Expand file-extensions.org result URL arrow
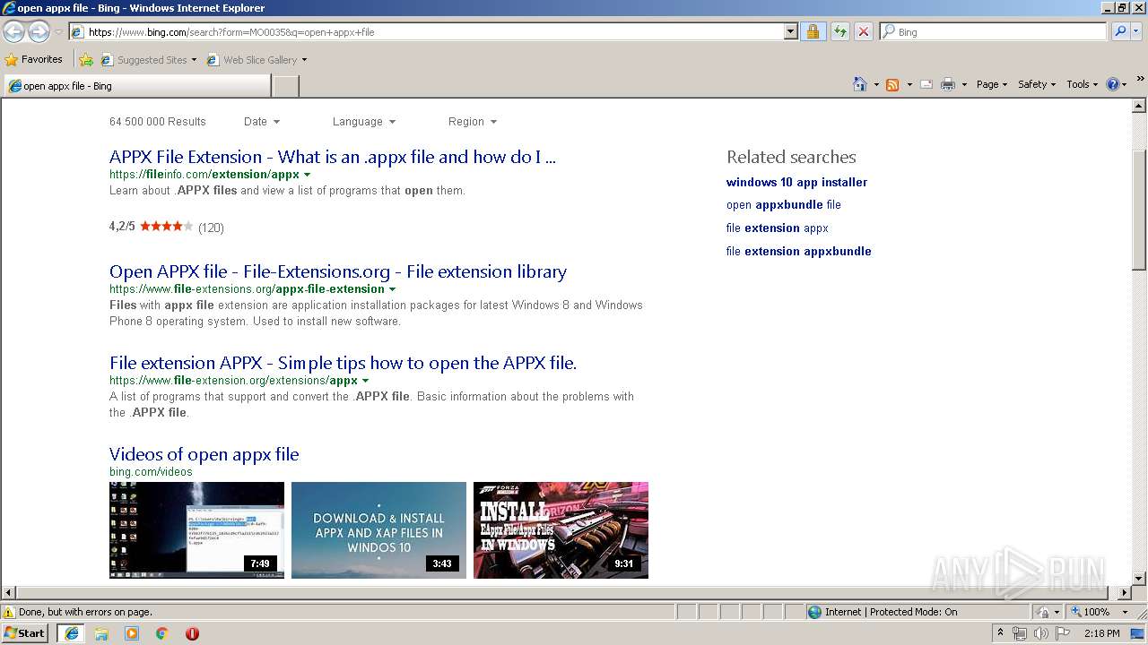Image resolution: width=1148 pixels, height=645 pixels. tap(393, 289)
